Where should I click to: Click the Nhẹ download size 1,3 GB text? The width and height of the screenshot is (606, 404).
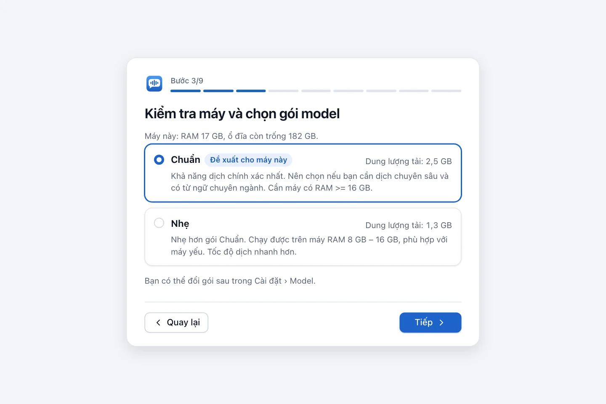pyautogui.click(x=409, y=225)
